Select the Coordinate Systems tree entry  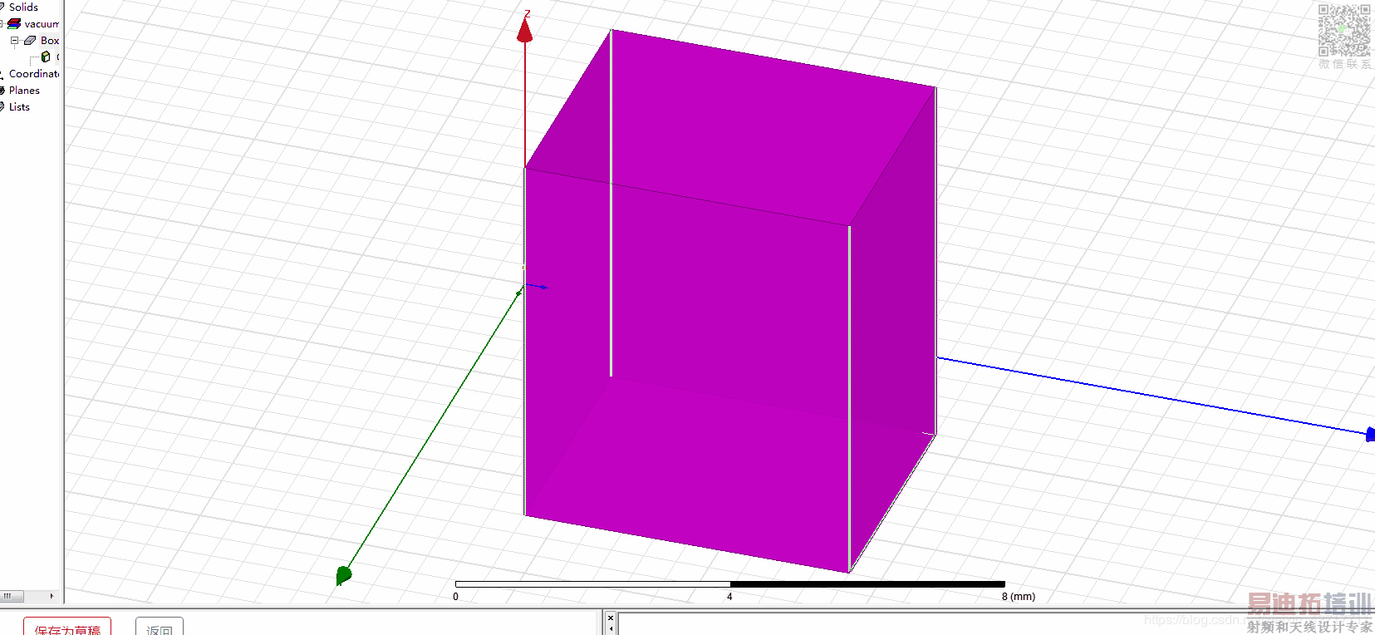tap(34, 74)
